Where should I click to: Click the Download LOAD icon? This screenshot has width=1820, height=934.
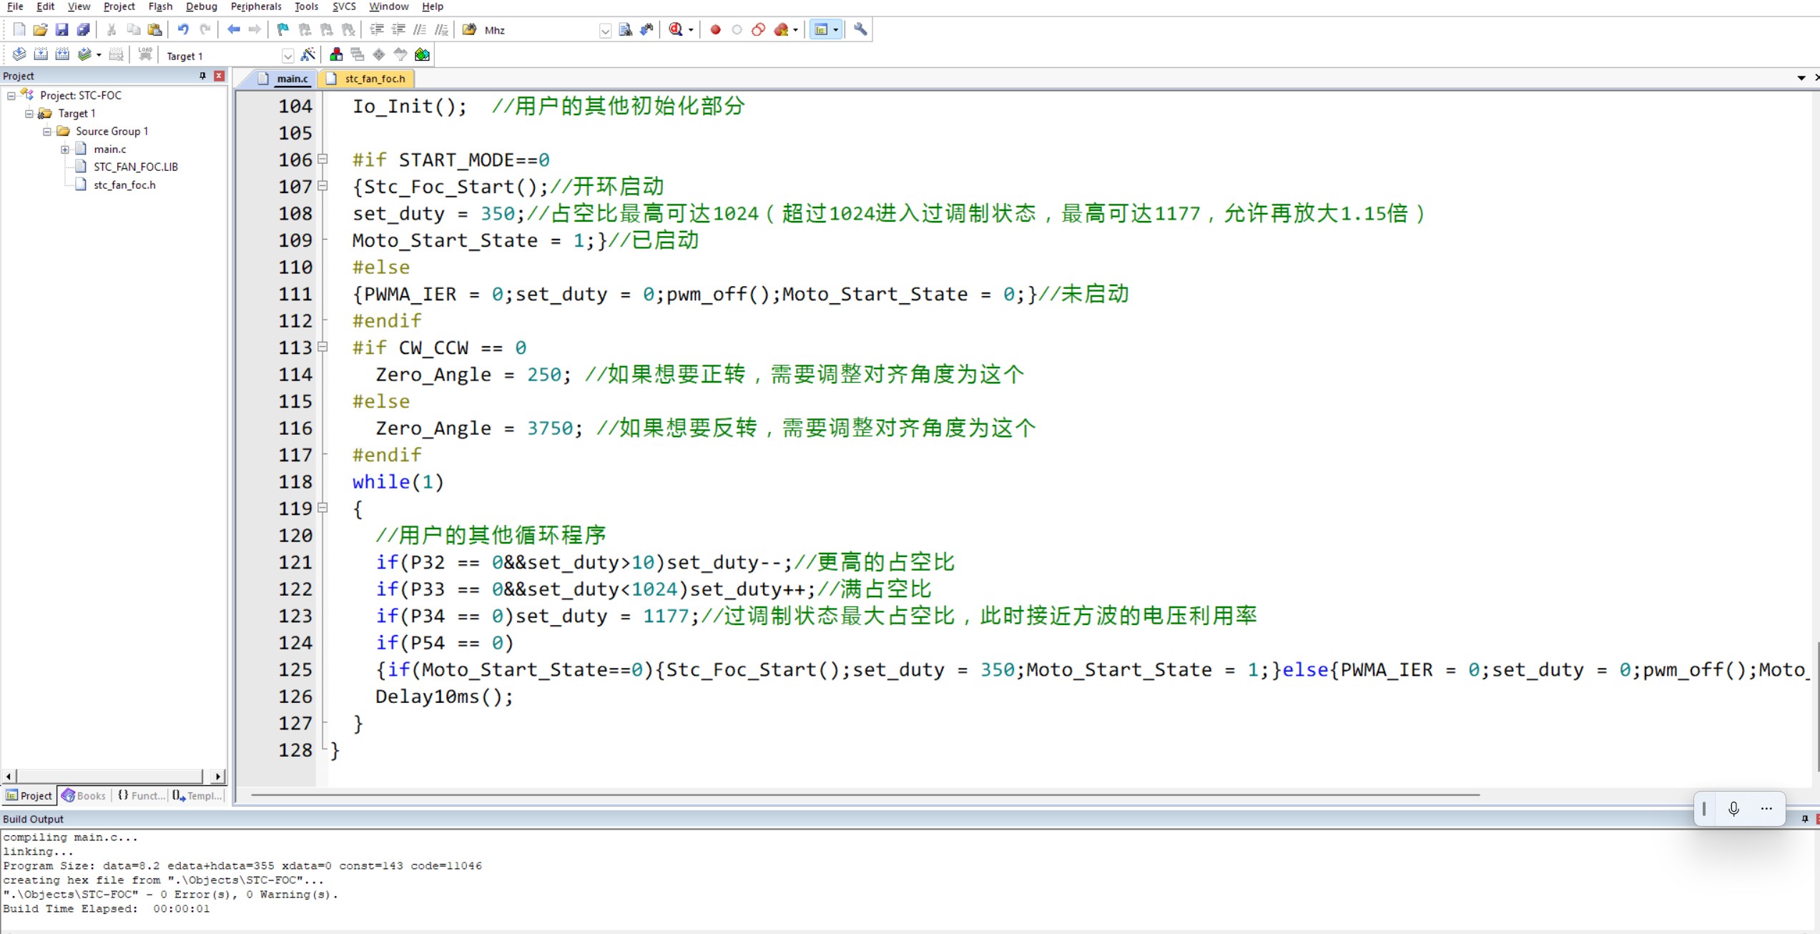click(145, 55)
